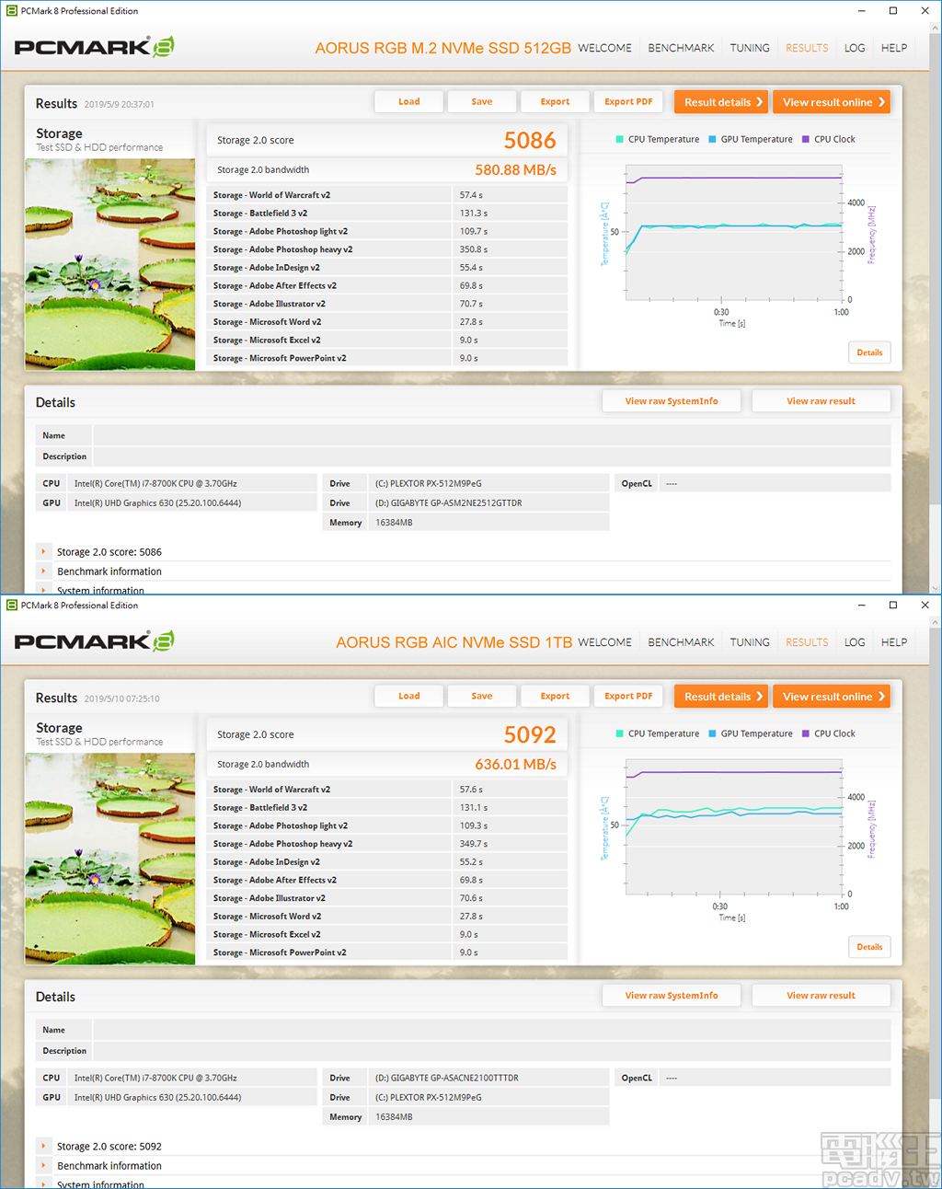This screenshot has height=1189, width=942.
Task: Click Load button in bottom window
Action: click(x=409, y=697)
